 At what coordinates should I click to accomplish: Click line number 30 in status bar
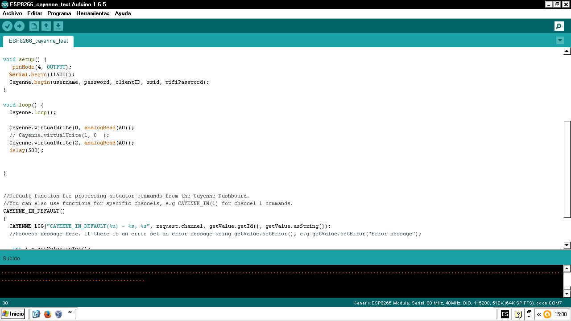[x=5, y=303]
